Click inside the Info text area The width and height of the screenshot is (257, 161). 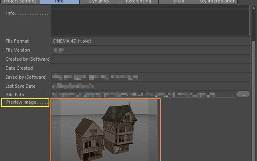[x=150, y=23]
